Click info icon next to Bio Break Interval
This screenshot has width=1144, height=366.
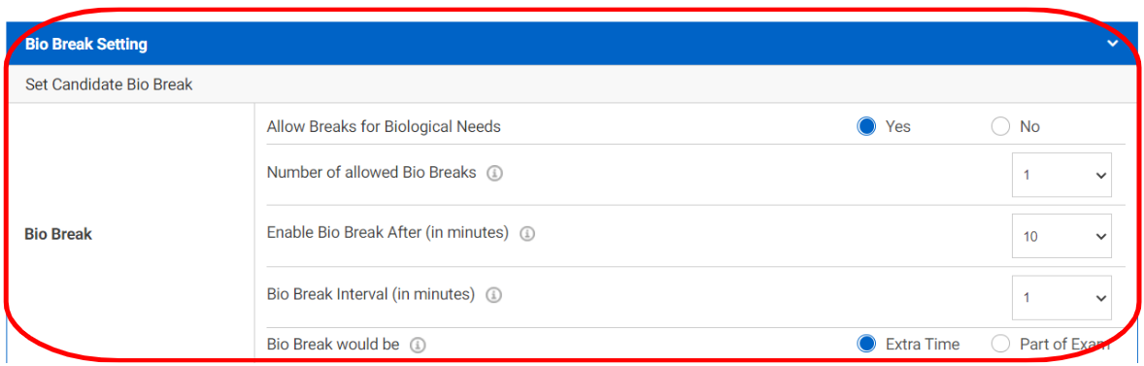coord(493,295)
